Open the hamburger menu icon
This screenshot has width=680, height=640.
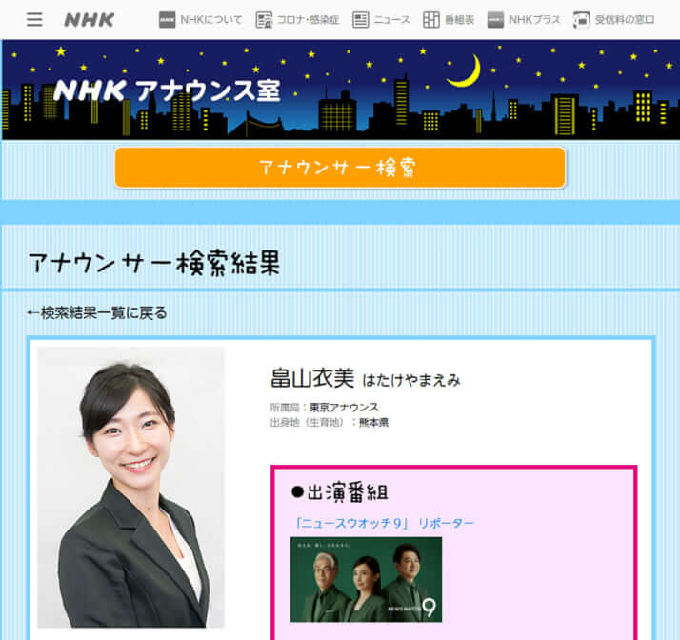point(34,19)
